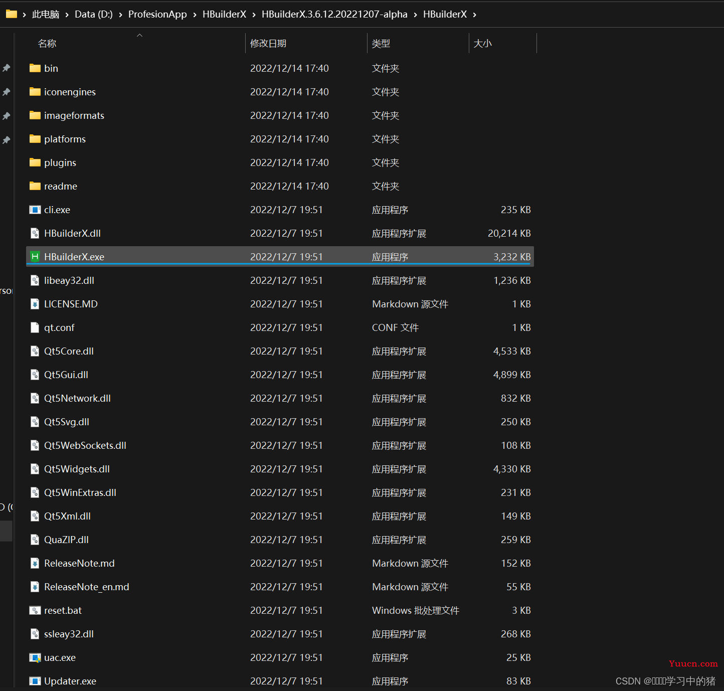Sort files by 大小 column header
The width and height of the screenshot is (724, 691).
coord(483,44)
